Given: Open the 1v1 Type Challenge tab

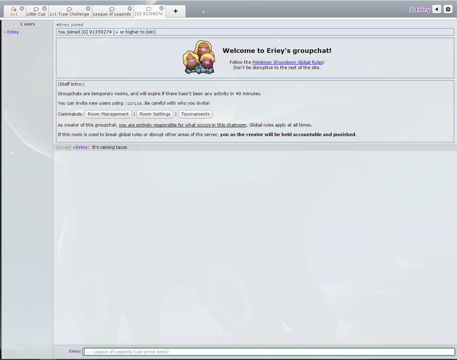Looking at the screenshot, I should (x=69, y=12).
